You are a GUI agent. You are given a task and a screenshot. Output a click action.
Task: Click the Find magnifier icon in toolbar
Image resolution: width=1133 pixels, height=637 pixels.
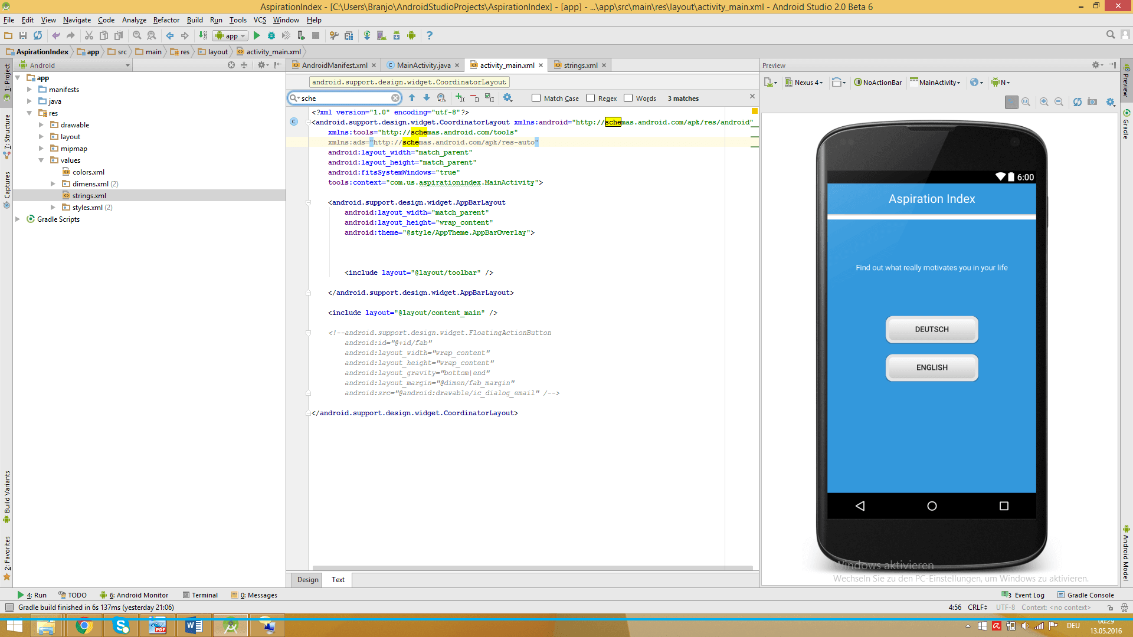click(x=137, y=35)
